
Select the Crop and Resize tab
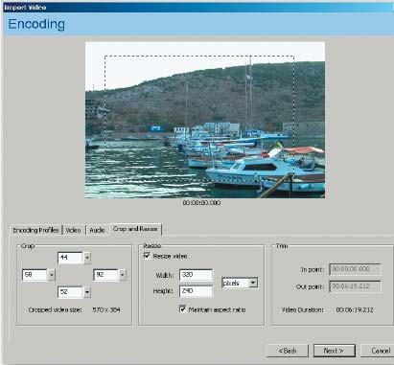(x=135, y=229)
